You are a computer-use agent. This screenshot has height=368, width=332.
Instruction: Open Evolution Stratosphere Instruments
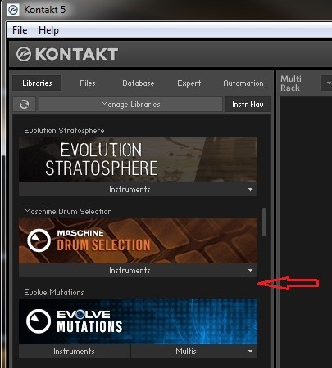coord(130,190)
